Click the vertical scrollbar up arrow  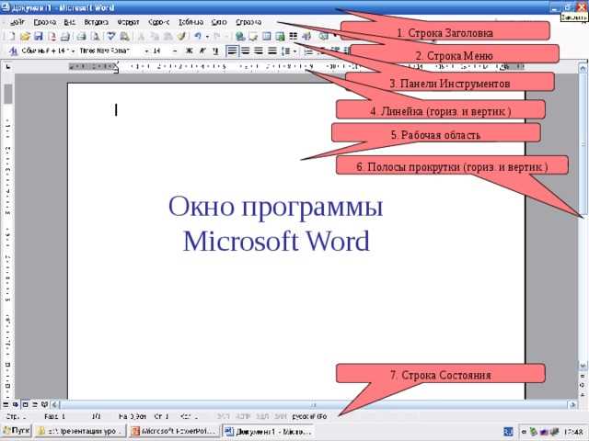coord(583,68)
